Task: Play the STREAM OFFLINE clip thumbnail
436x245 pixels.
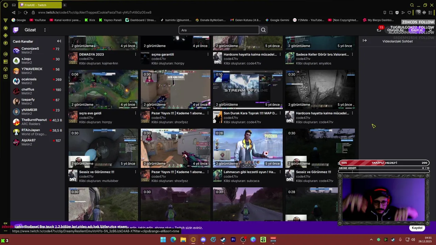Action: tap(248, 89)
